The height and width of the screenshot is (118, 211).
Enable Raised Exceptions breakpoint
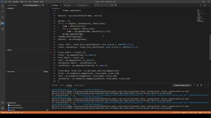click(9, 105)
